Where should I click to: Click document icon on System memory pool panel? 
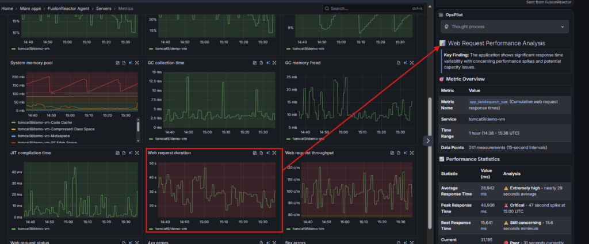124,63
